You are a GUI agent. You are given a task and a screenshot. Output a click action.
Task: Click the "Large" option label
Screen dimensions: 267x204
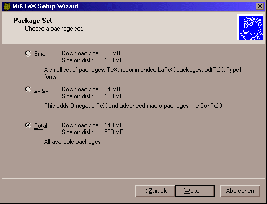pyautogui.click(x=41, y=90)
